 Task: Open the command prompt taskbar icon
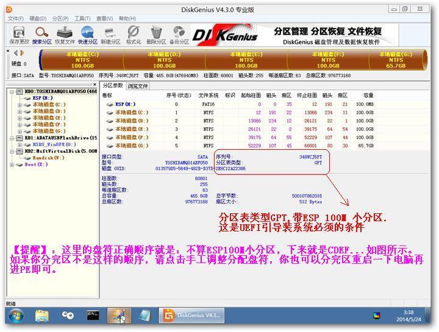(x=93, y=316)
